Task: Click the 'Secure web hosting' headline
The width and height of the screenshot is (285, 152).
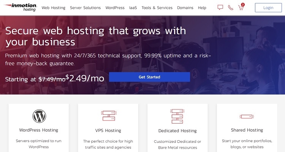Action: (96, 36)
